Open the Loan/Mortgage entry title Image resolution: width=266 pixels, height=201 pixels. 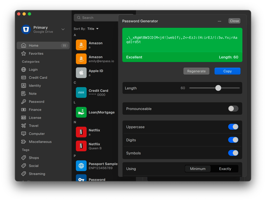pos(102,112)
